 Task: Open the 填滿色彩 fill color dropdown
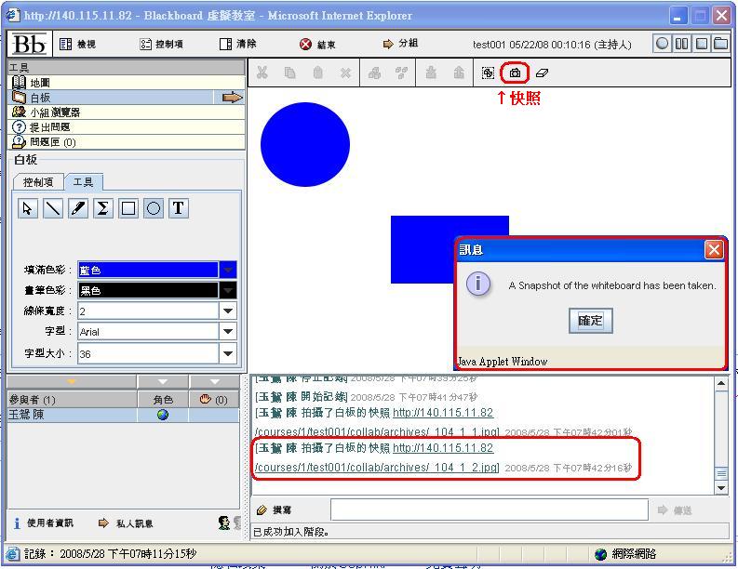point(228,270)
